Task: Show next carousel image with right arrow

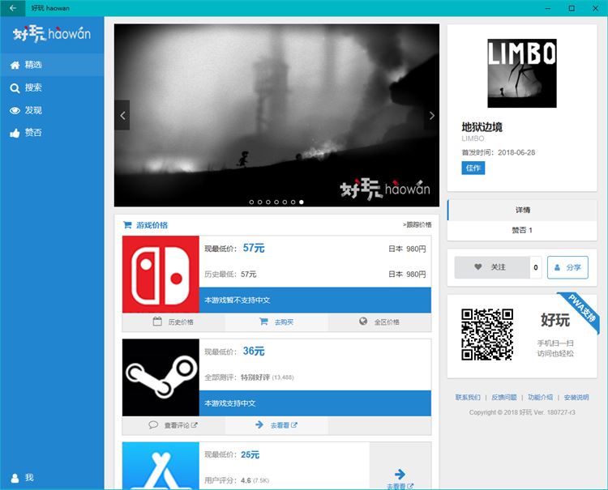Action: click(x=431, y=116)
